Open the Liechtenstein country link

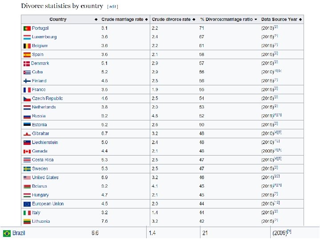click(45, 142)
